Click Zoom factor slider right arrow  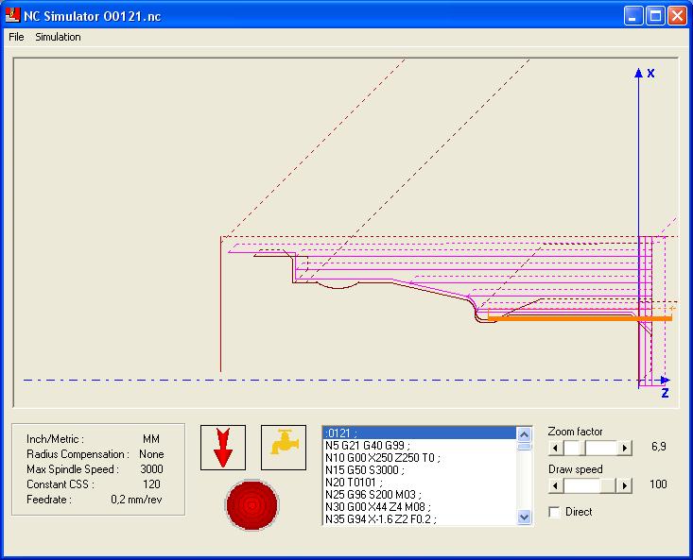(625, 448)
